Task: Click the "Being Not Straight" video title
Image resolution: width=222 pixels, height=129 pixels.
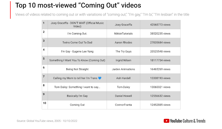Action: (77, 69)
